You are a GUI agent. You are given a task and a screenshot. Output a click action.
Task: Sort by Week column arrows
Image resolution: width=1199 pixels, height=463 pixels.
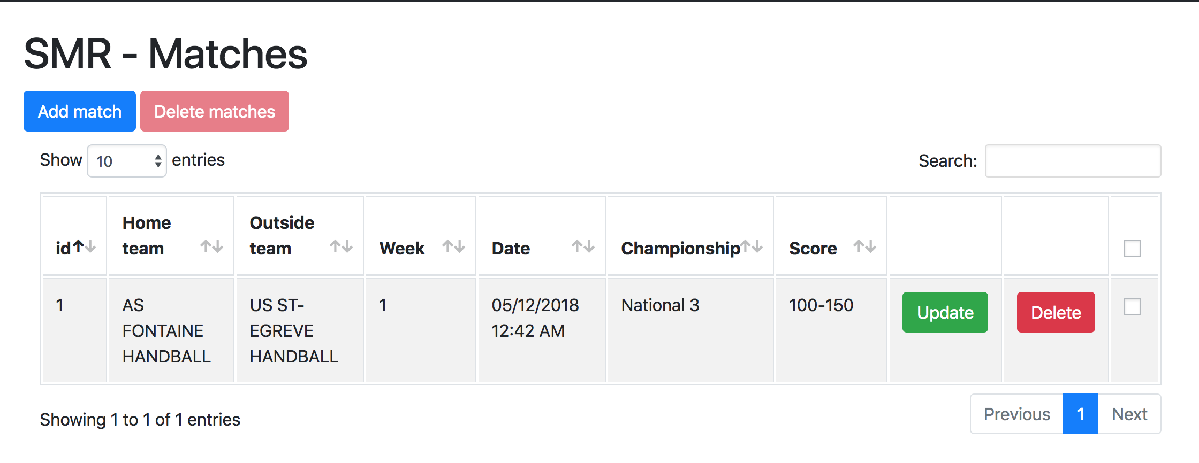(453, 247)
